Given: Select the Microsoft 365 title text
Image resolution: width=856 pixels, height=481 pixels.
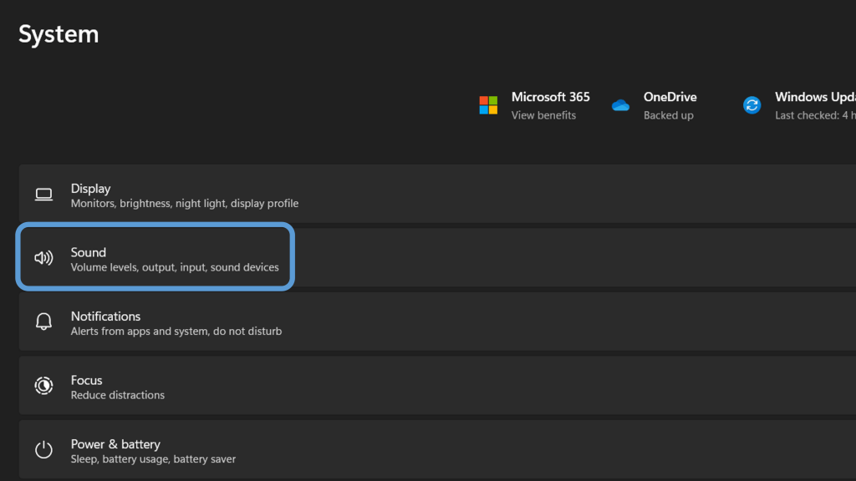Looking at the screenshot, I should point(550,97).
